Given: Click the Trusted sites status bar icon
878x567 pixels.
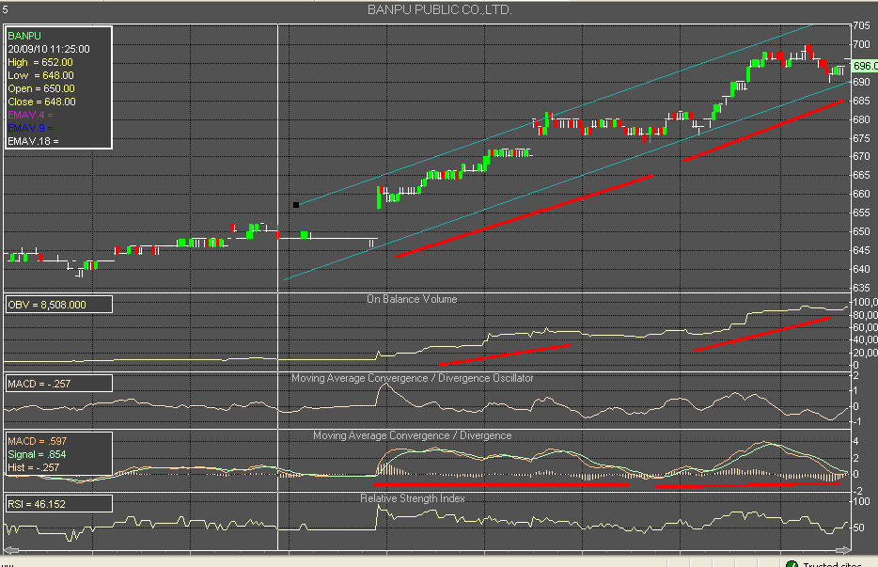Looking at the screenshot, I should coord(792,563).
